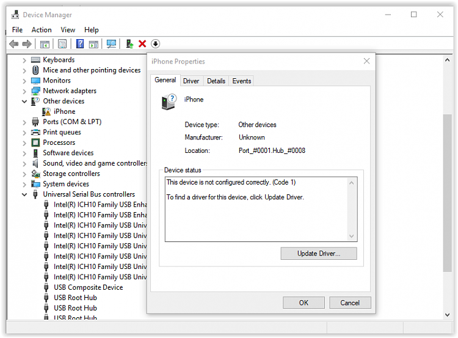Collapse the Other devices node
Viewport: 458px width, 338px height.
[24, 101]
